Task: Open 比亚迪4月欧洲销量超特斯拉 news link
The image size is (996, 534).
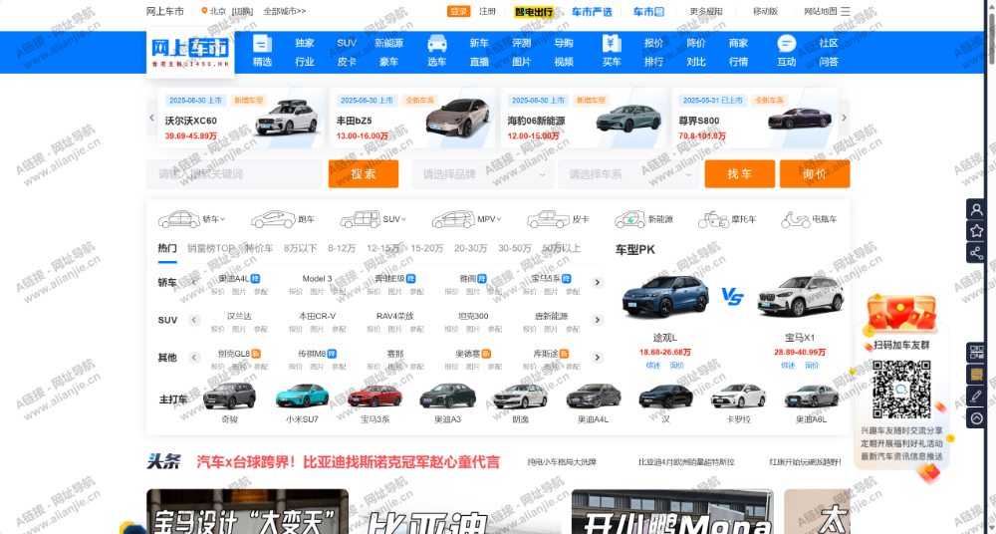Action: coord(686,462)
